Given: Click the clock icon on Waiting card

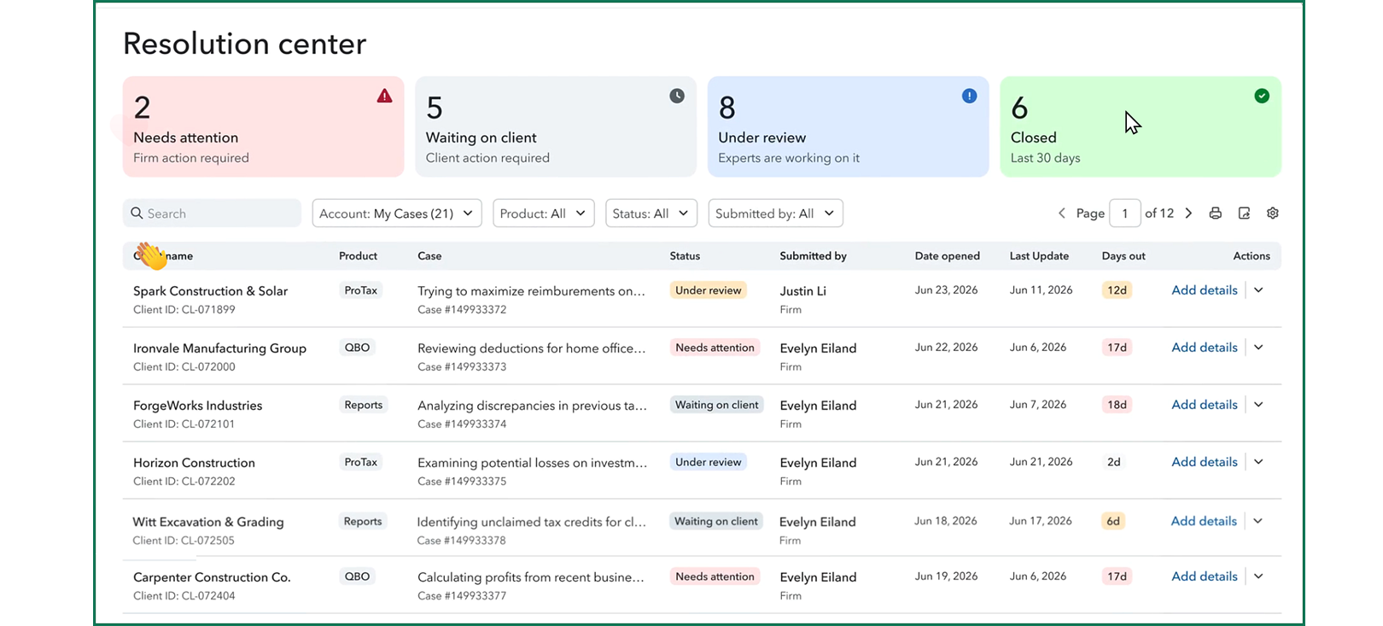Looking at the screenshot, I should pyautogui.click(x=677, y=96).
